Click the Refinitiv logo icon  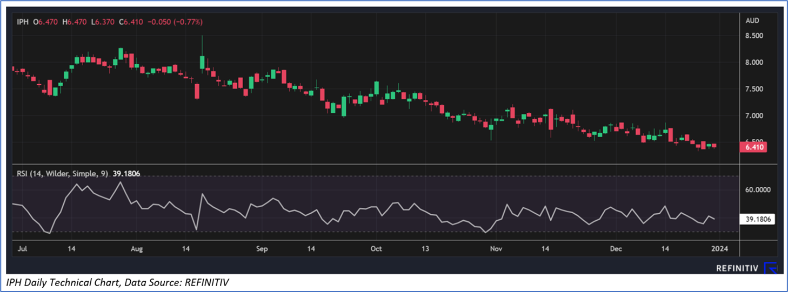click(x=771, y=268)
